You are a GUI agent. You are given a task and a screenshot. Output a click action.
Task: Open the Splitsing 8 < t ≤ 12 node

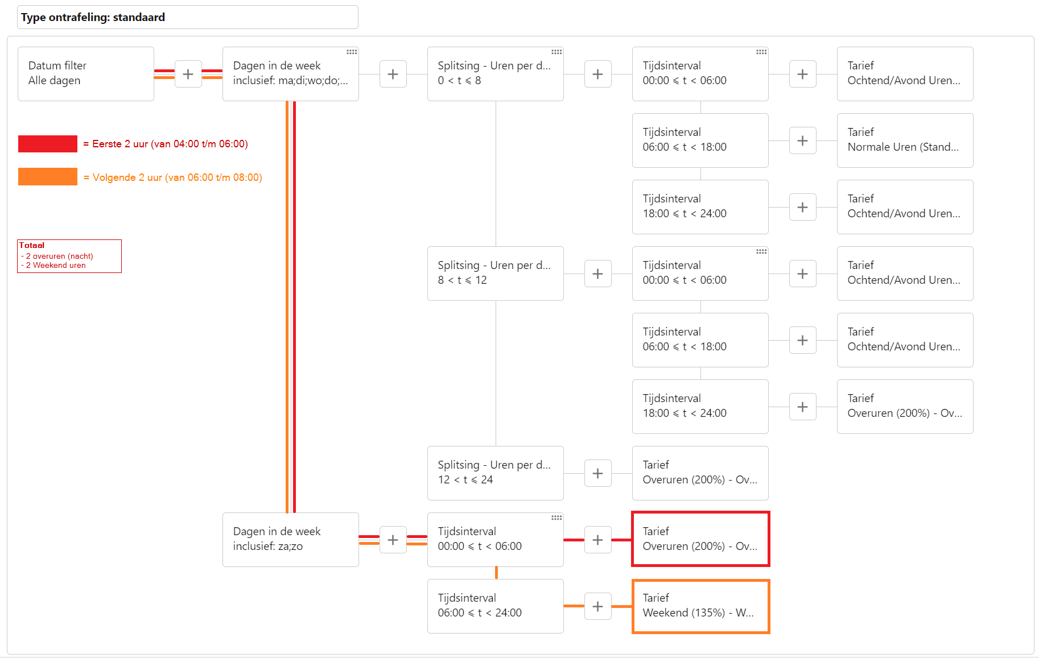pos(495,274)
